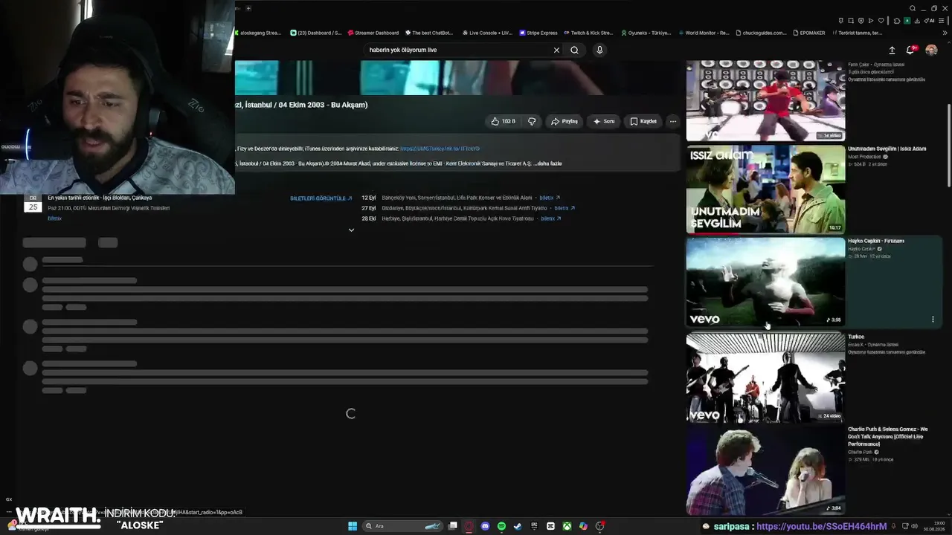Viewport: 952px width, 535px height.
Task: Like the video with the thumbs-up button
Action: [503, 121]
